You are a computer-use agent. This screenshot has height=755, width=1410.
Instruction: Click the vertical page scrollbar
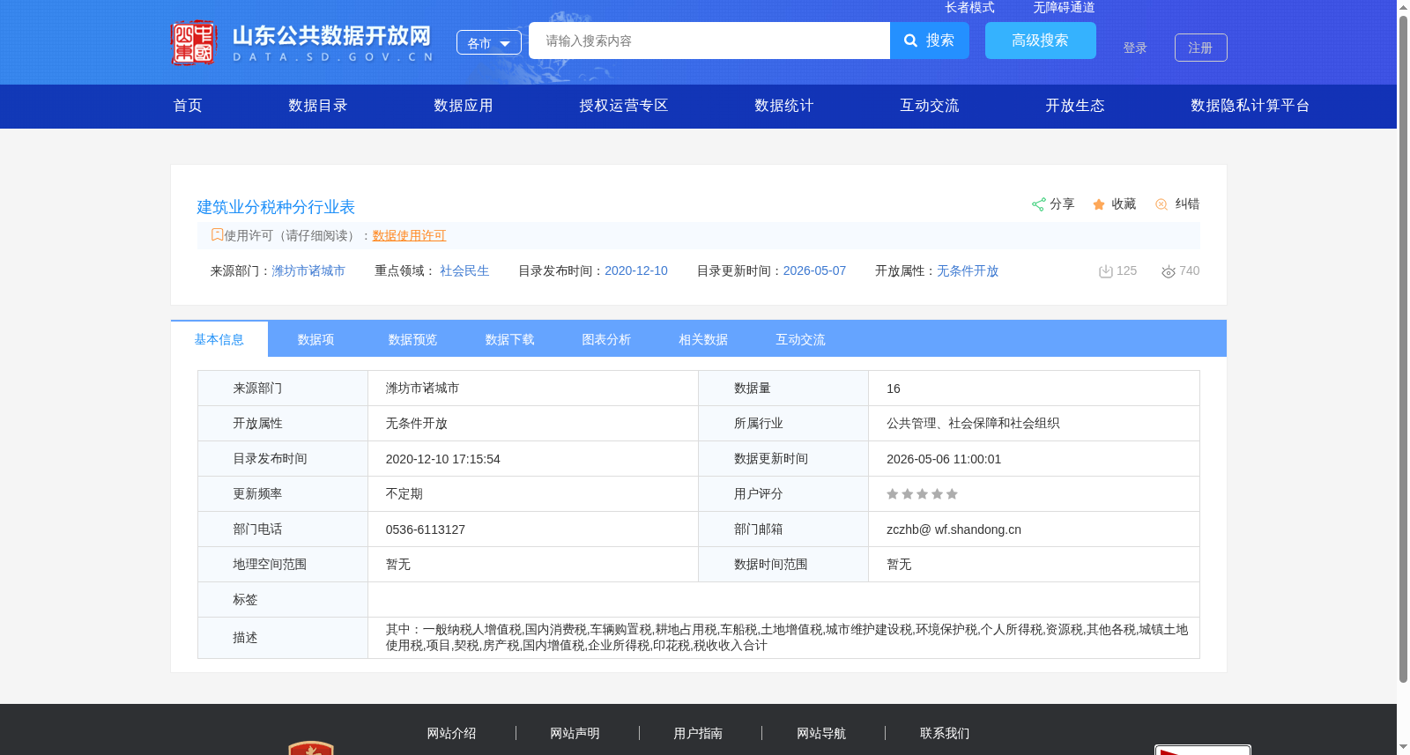1403,348
